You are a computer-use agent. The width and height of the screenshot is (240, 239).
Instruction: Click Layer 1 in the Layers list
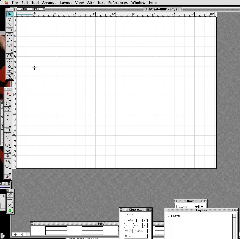point(178,216)
